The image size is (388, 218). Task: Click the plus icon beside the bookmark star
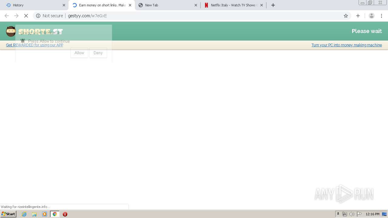click(x=358, y=16)
